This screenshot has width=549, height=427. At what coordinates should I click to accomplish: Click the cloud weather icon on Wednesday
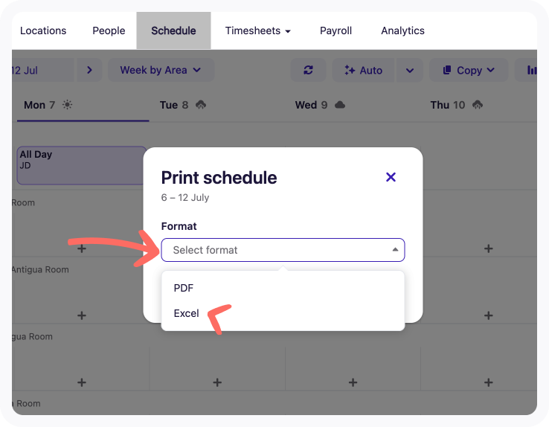(x=340, y=105)
